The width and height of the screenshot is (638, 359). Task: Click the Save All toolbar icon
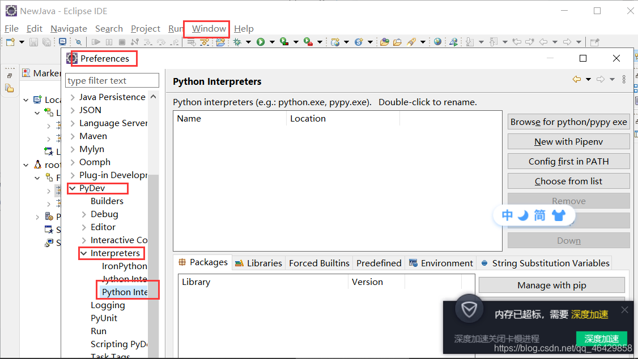pos(47,42)
